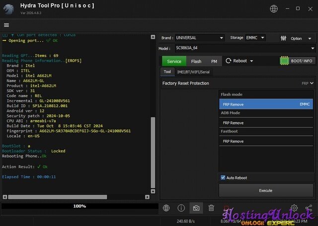The height and width of the screenshot is (226, 318).
Task: Click the log scroll left arrow
Action: tap(5, 197)
